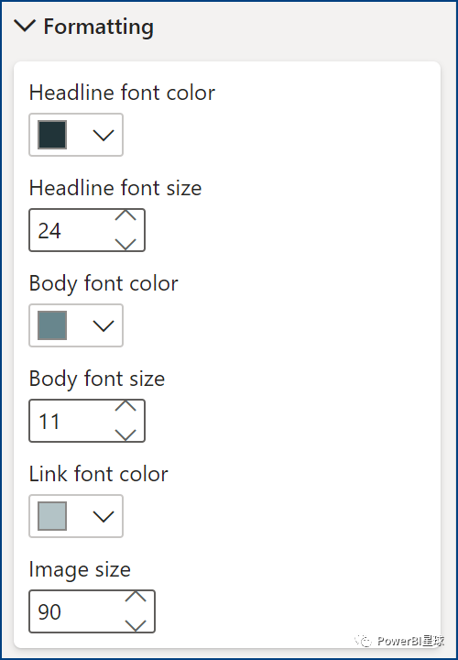This screenshot has height=660, width=458.
Task: Click the Image size label
Action: pos(80,569)
